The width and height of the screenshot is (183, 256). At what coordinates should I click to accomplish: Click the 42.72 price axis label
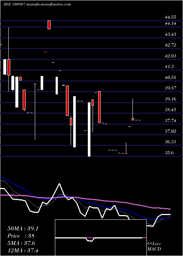171,45
